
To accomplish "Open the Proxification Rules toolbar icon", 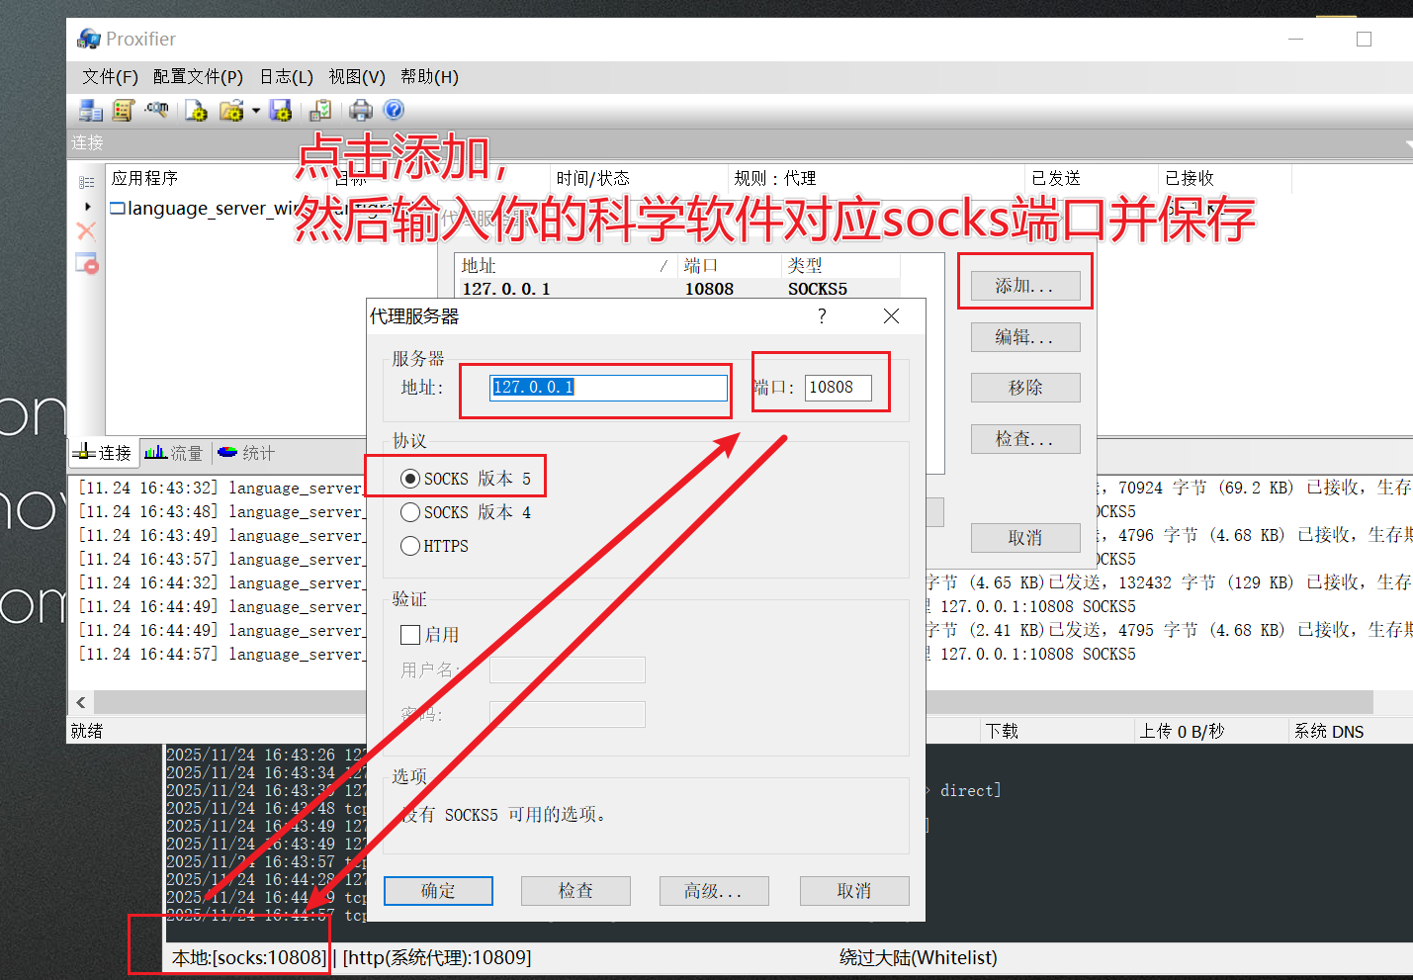I will point(123,110).
